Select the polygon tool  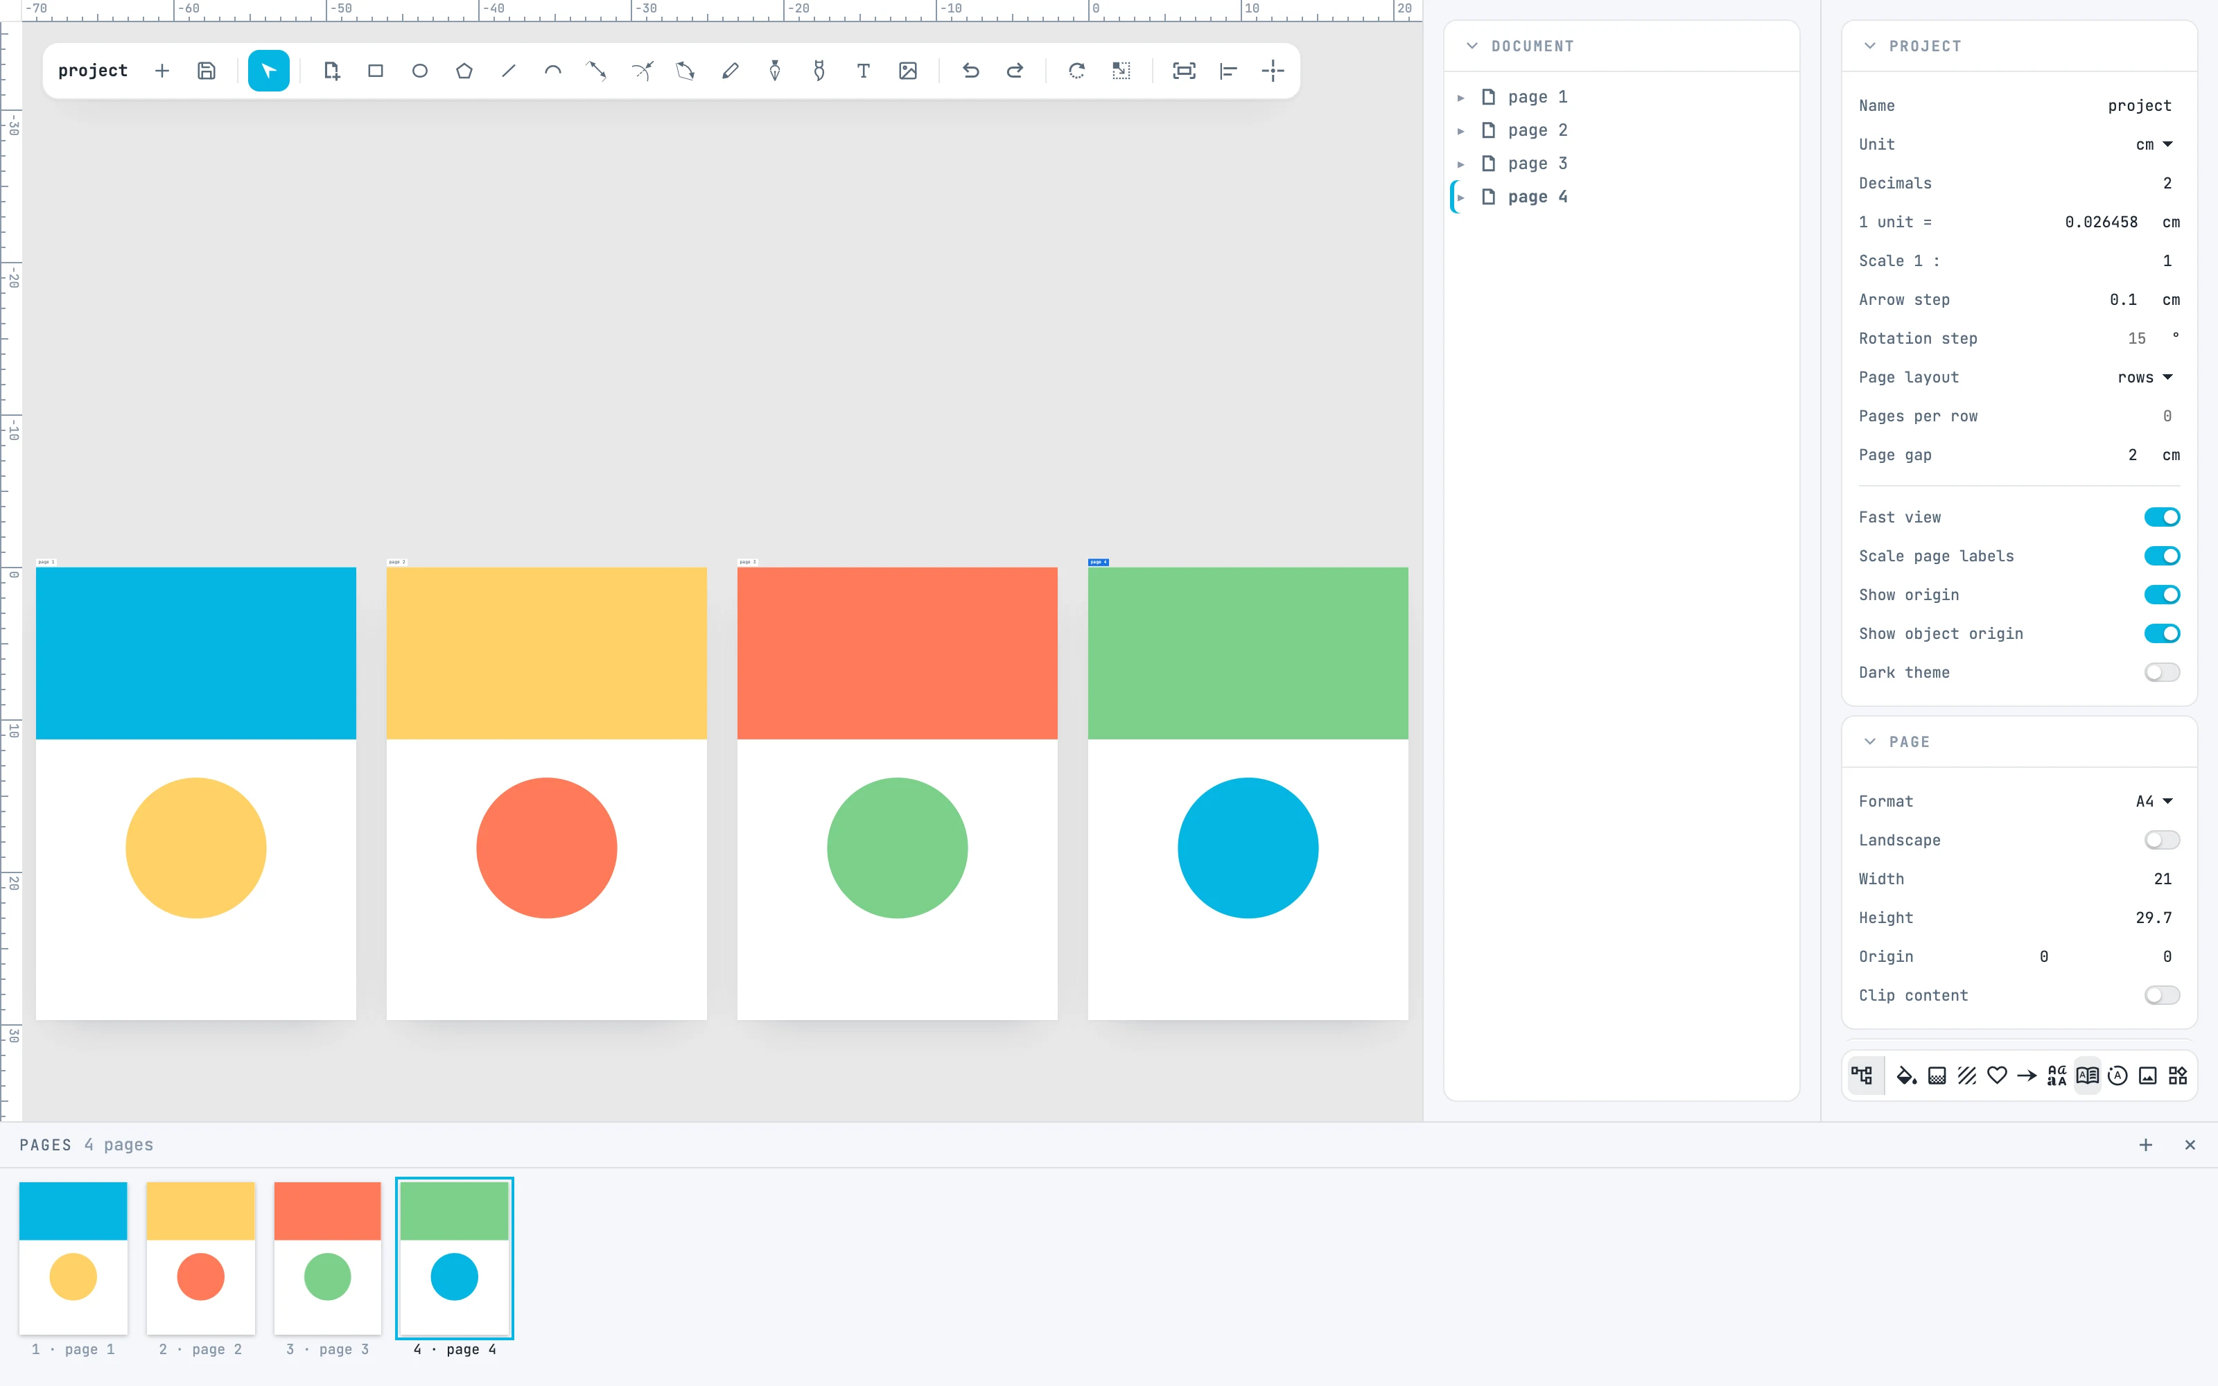pyautogui.click(x=464, y=71)
